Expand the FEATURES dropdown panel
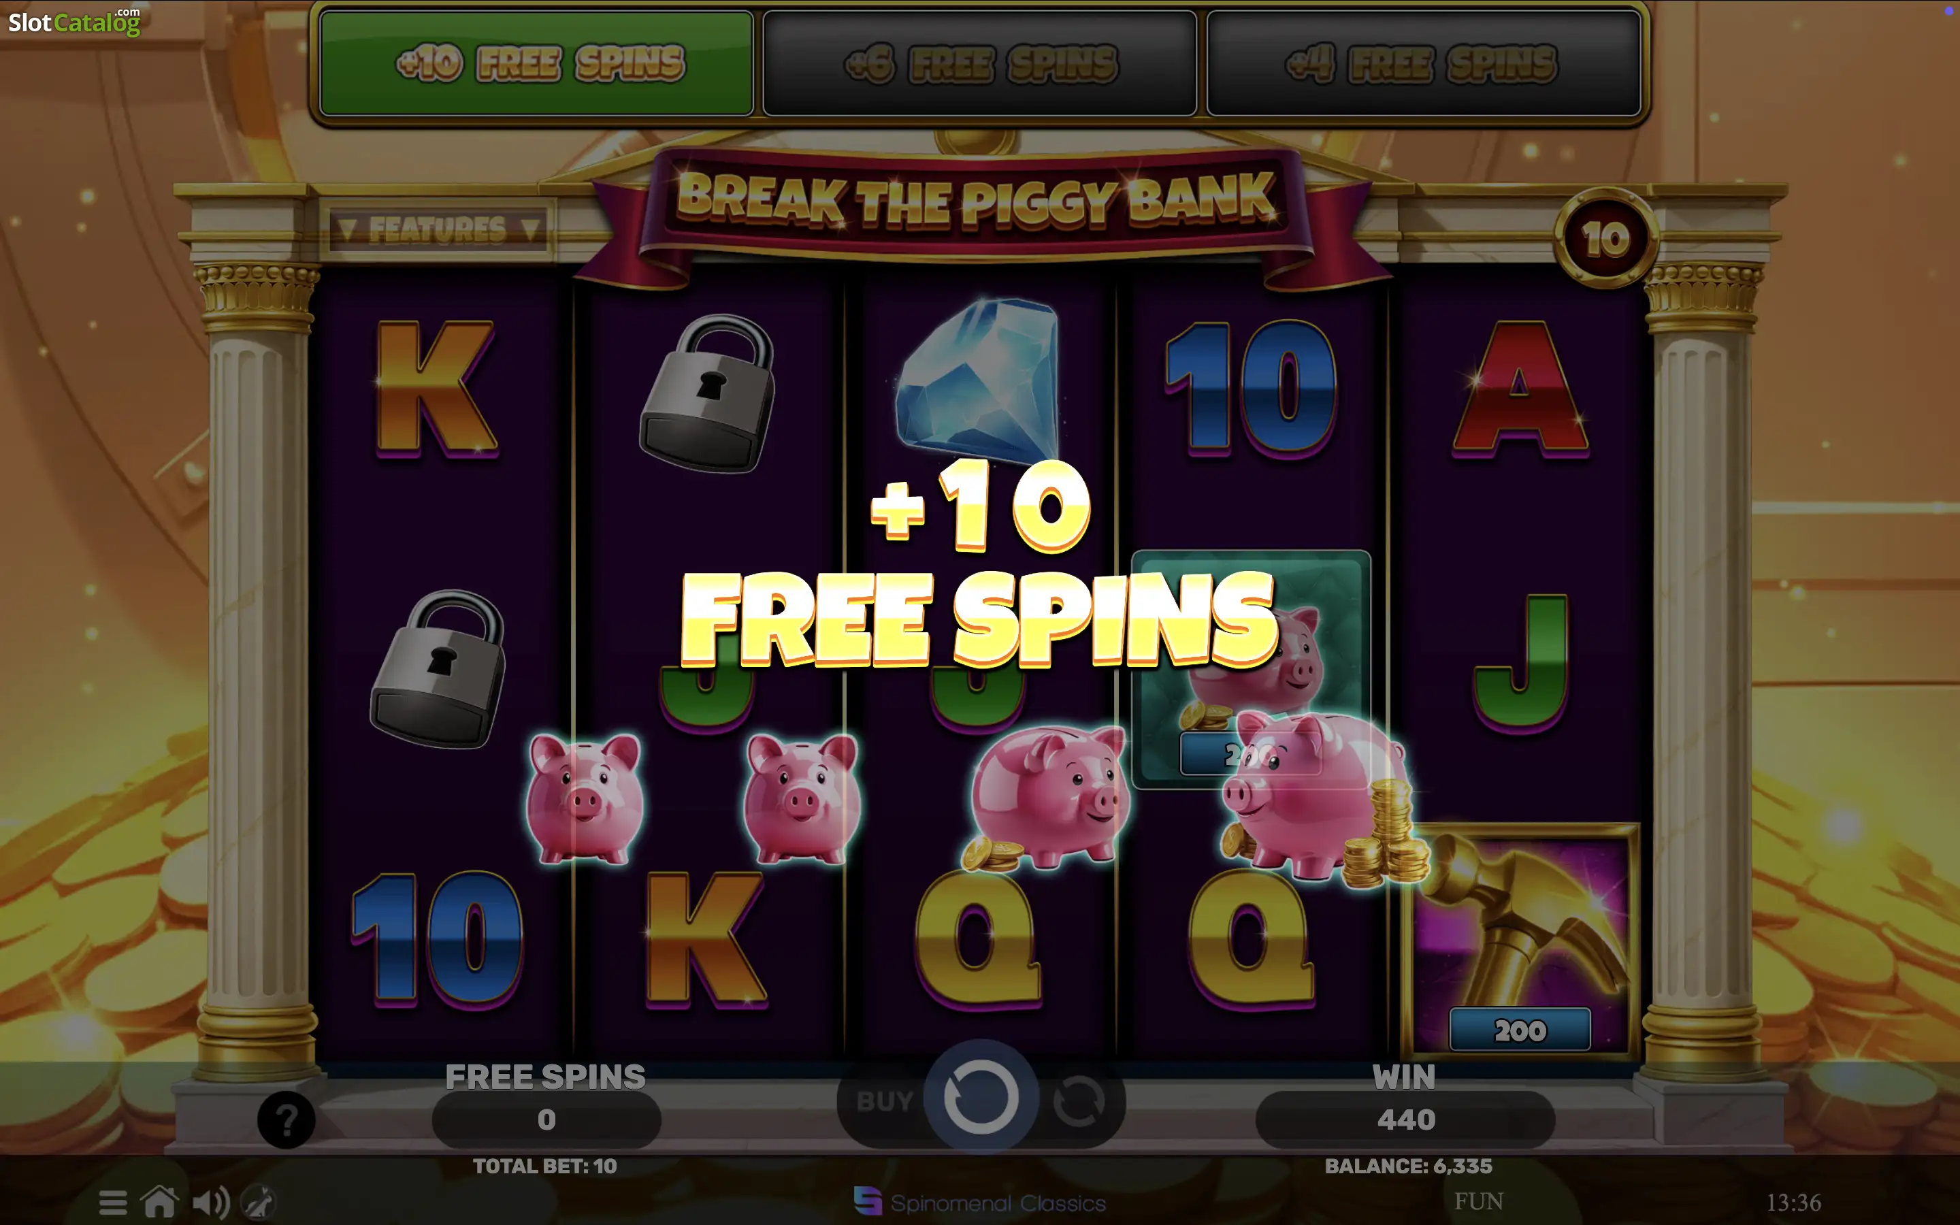 438,230
